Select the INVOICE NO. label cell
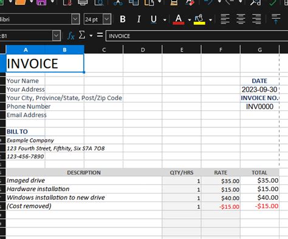Image resolution: width=288 pixels, height=239 pixels. pos(259,98)
